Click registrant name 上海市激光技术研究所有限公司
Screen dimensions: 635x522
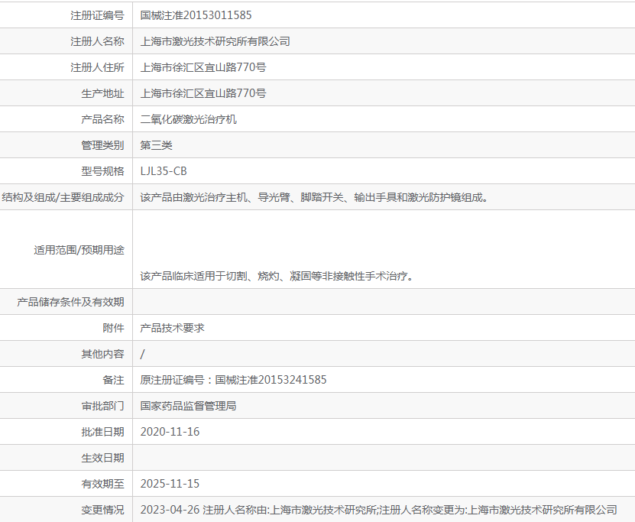pos(215,41)
